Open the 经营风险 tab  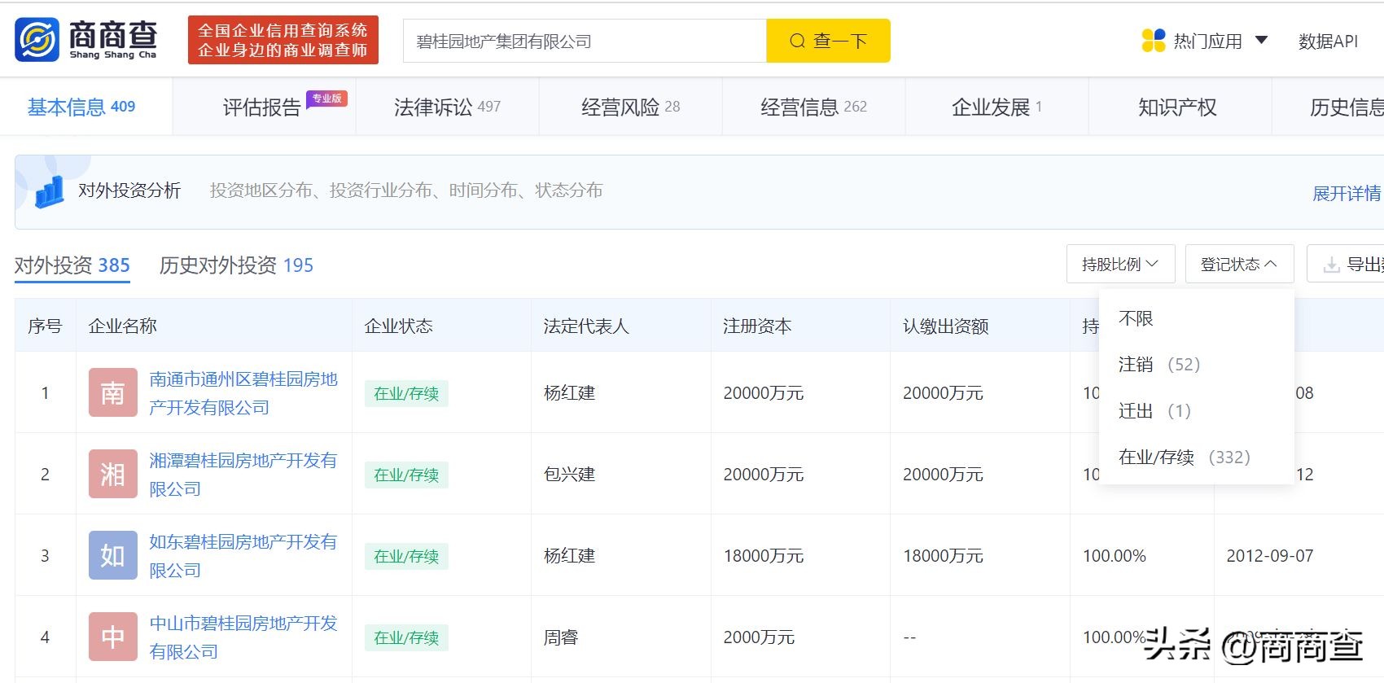630,107
